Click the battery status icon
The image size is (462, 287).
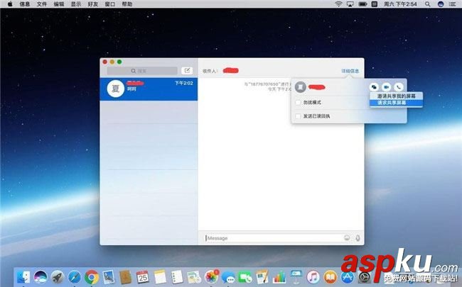click(x=362, y=4)
